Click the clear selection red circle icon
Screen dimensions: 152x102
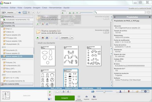click(50, 95)
